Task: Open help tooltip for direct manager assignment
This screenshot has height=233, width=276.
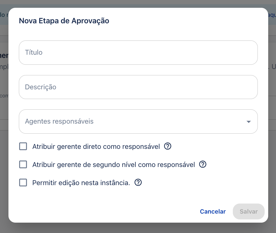Action: point(168,146)
